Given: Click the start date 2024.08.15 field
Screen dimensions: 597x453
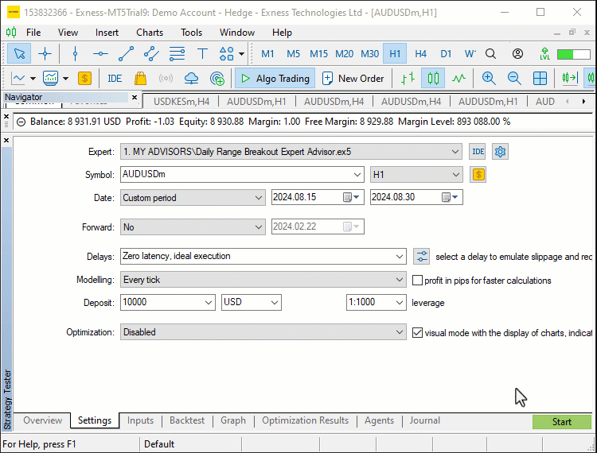Looking at the screenshot, I should 318,197.
